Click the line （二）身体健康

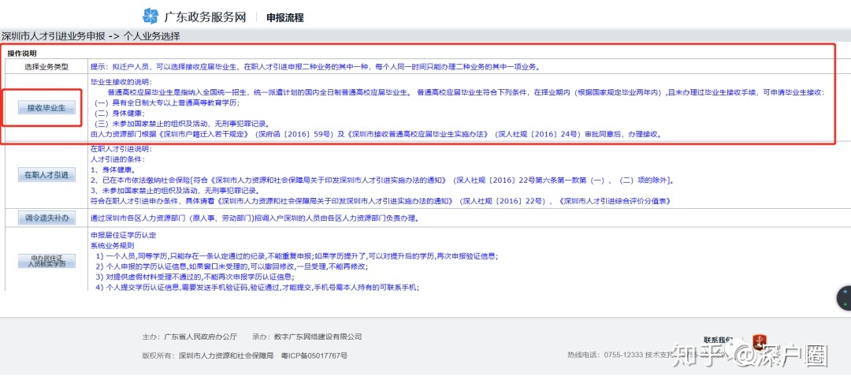coord(120,113)
